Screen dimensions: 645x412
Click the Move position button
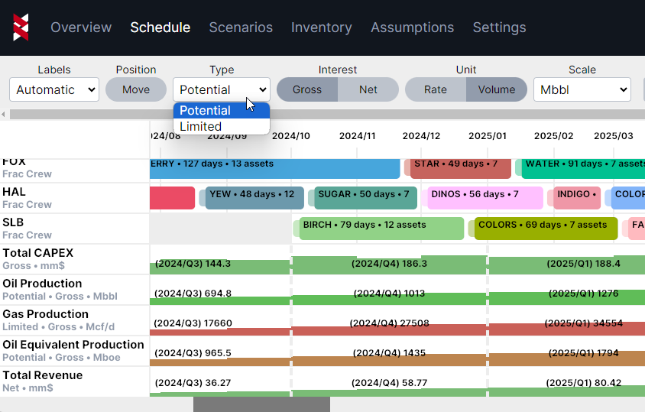pyautogui.click(x=136, y=89)
